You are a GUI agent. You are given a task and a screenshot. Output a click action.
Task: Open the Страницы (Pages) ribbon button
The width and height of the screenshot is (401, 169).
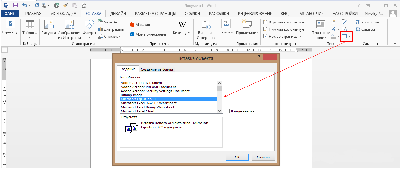[10, 29]
